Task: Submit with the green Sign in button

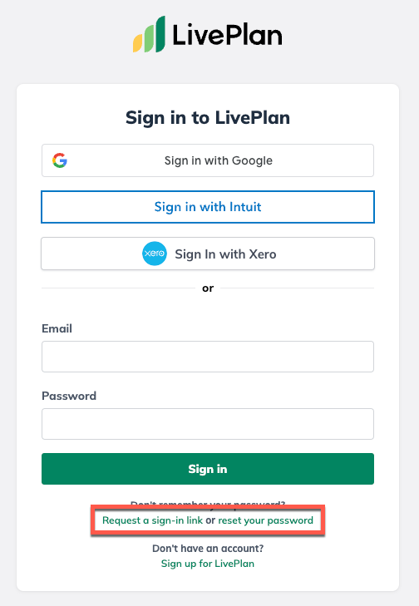Action: click(208, 469)
